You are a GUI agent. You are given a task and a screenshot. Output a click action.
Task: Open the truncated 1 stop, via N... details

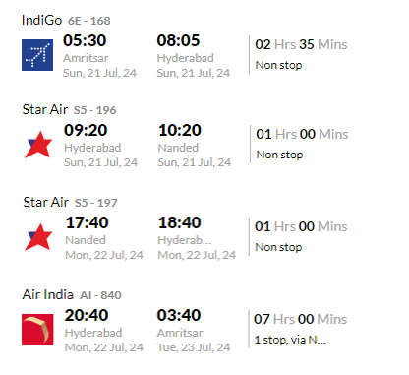pos(290,340)
